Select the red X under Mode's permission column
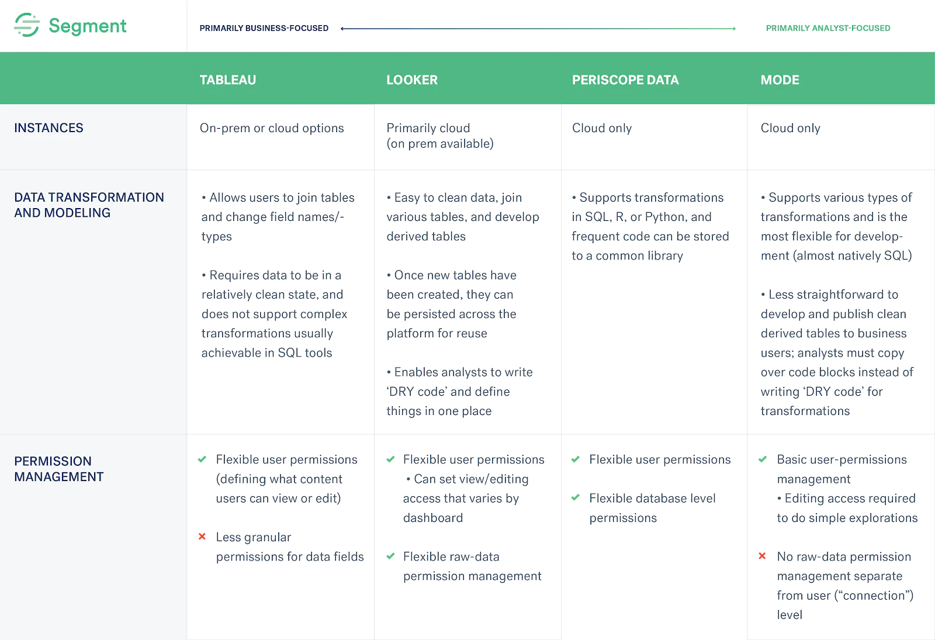 pyautogui.click(x=763, y=557)
